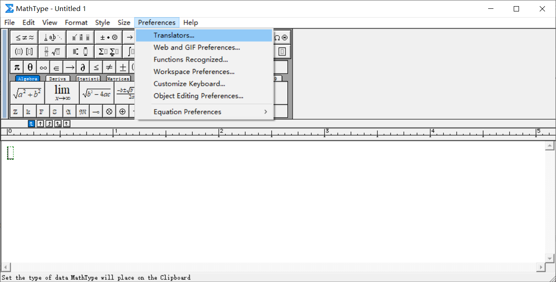Insert the infinity symbol
Image resolution: width=556 pixels, height=282 pixels.
coord(43,67)
